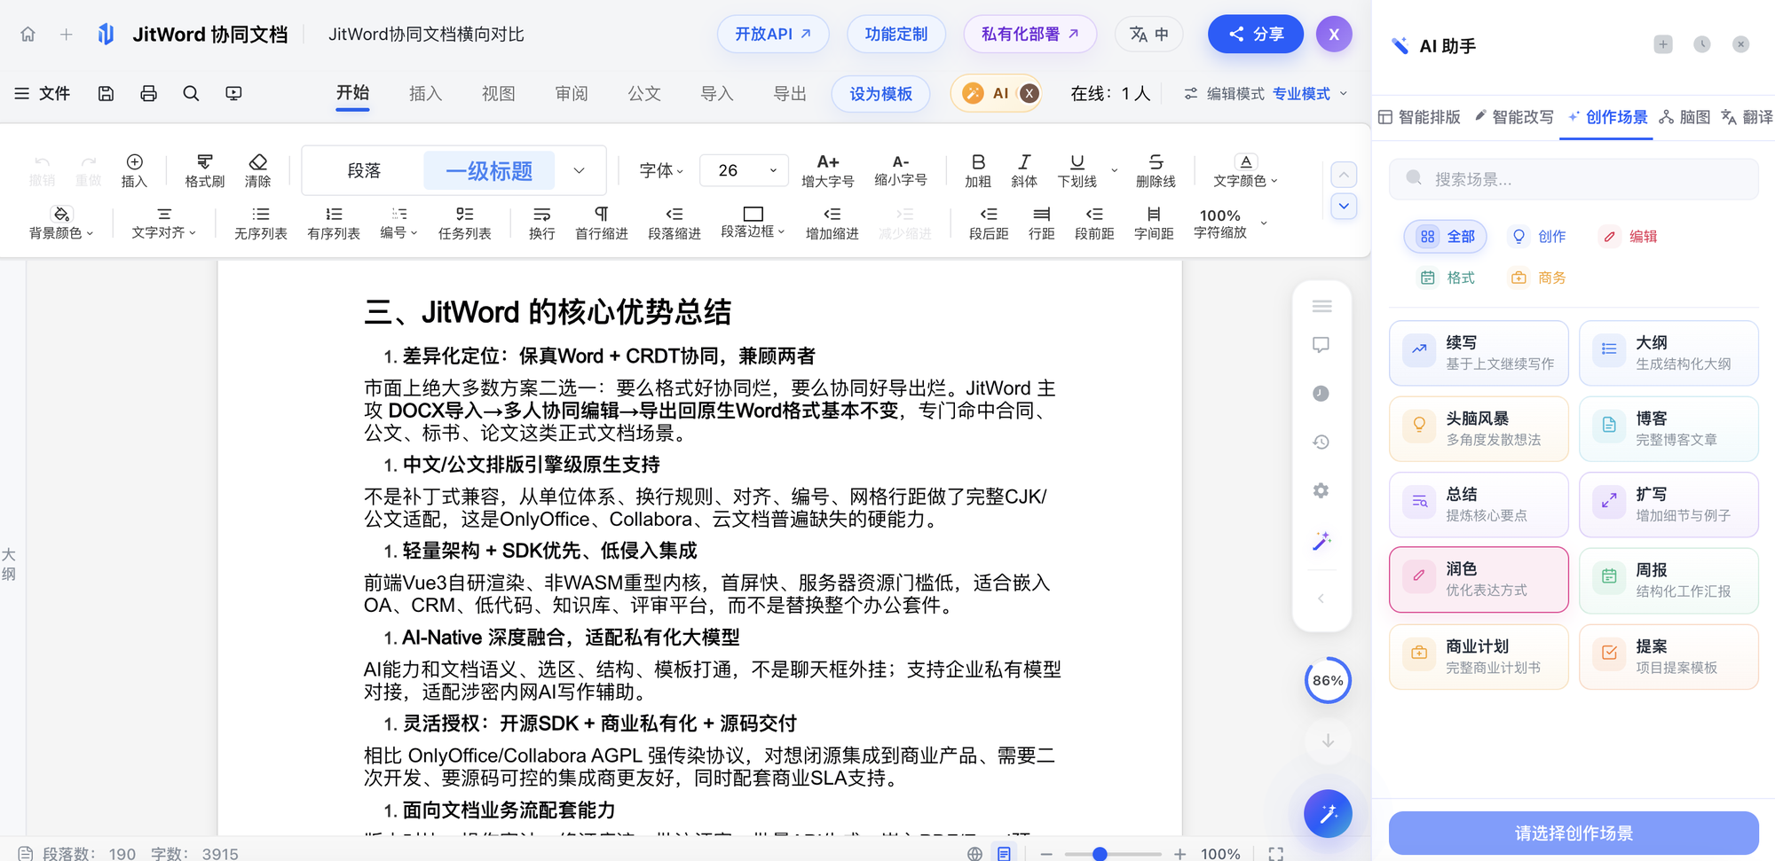Switch language with 中 translate toggle
This screenshot has height=861, width=1775.
[1148, 35]
